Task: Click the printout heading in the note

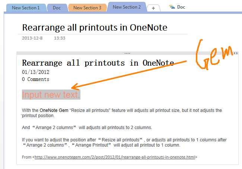Action: [x=98, y=63]
